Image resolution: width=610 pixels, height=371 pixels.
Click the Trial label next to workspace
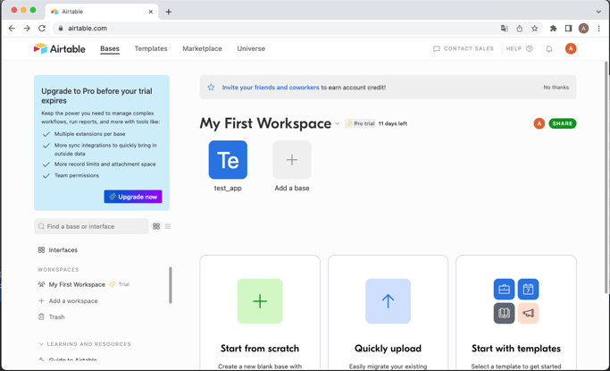pyautogui.click(x=124, y=284)
